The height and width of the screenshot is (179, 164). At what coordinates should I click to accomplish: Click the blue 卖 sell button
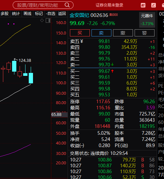click(x=101, y=33)
